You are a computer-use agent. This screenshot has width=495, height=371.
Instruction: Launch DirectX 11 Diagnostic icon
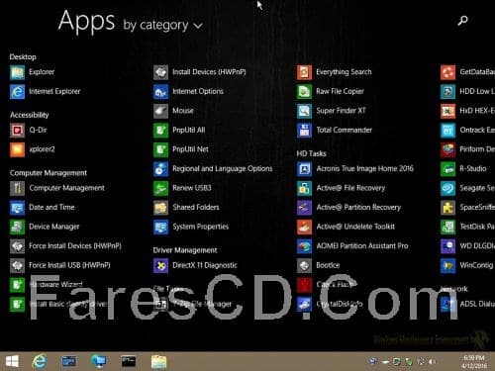point(160,265)
